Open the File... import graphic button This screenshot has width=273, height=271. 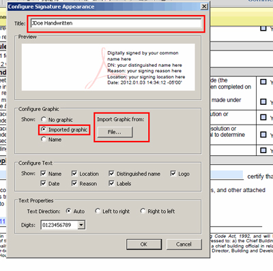click(x=115, y=132)
